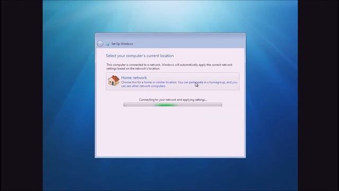Click the 'This computer is connected to a network' description
Viewport: 339px width, 191px height.
(169, 66)
